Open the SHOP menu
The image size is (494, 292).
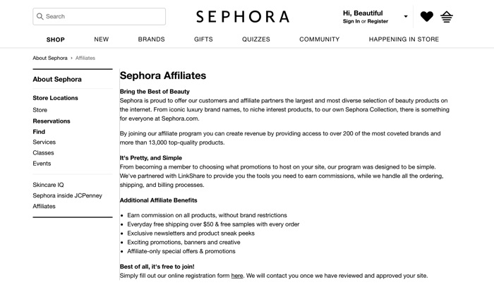pyautogui.click(x=56, y=39)
